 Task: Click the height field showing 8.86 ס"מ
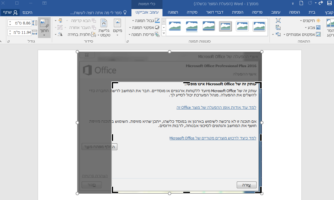pyautogui.click(x=22, y=23)
